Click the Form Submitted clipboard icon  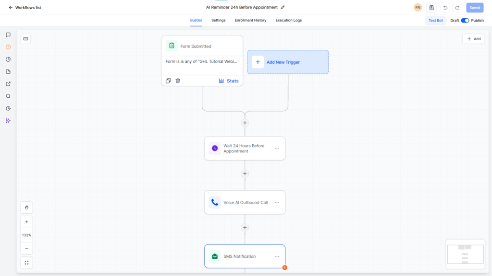pyautogui.click(x=172, y=46)
